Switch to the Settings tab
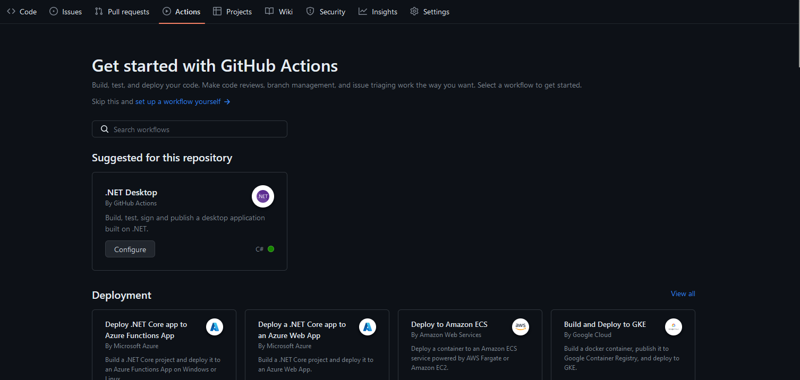 coord(430,11)
